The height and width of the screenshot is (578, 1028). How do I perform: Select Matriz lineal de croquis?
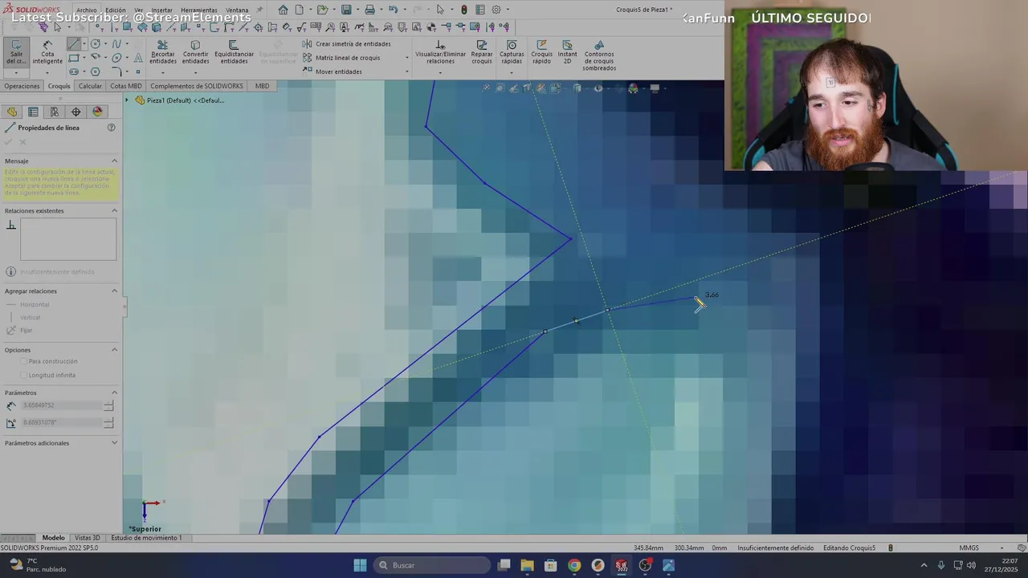341,58
